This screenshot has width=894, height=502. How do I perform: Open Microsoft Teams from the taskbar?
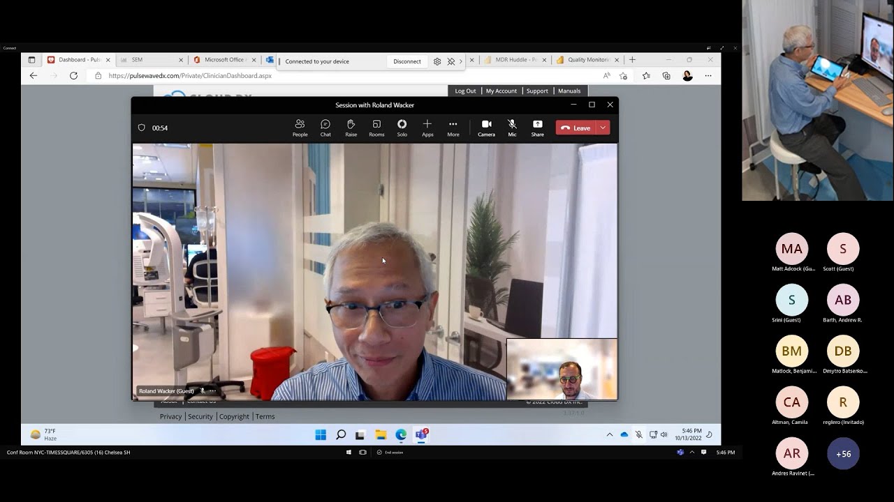click(421, 435)
